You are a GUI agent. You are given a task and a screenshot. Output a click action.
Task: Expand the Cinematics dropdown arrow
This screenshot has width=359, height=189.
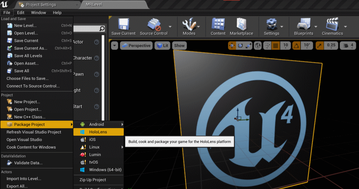(x=345, y=26)
